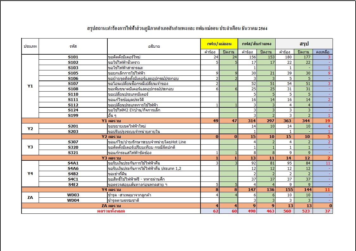Click the Y2 category cell
356x251 pixels.
click(30, 129)
